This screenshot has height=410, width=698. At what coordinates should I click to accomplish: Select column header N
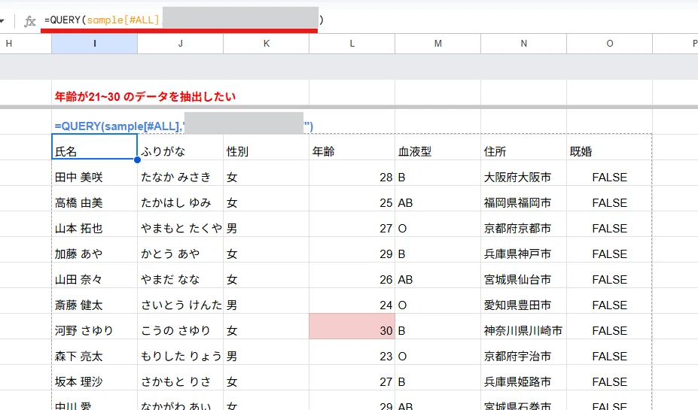click(524, 44)
